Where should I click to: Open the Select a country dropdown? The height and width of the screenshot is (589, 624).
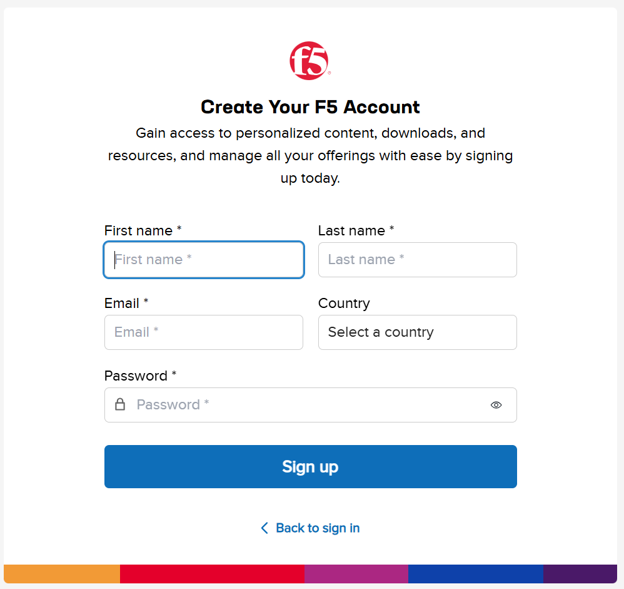[x=418, y=332]
